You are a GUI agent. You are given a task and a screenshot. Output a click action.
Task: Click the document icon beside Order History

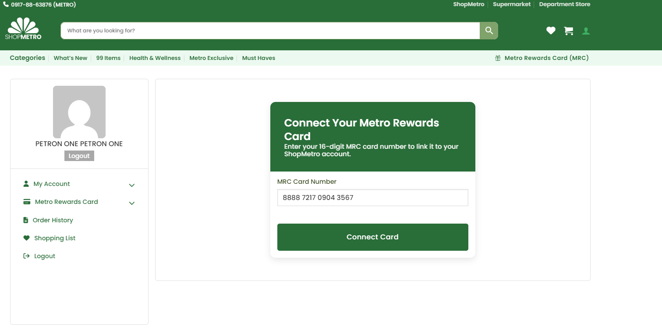(25, 220)
